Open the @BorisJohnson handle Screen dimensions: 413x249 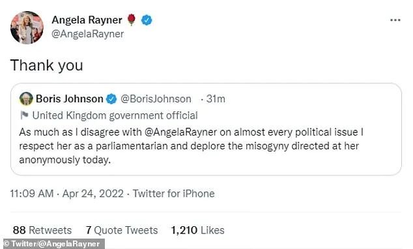tap(156, 99)
